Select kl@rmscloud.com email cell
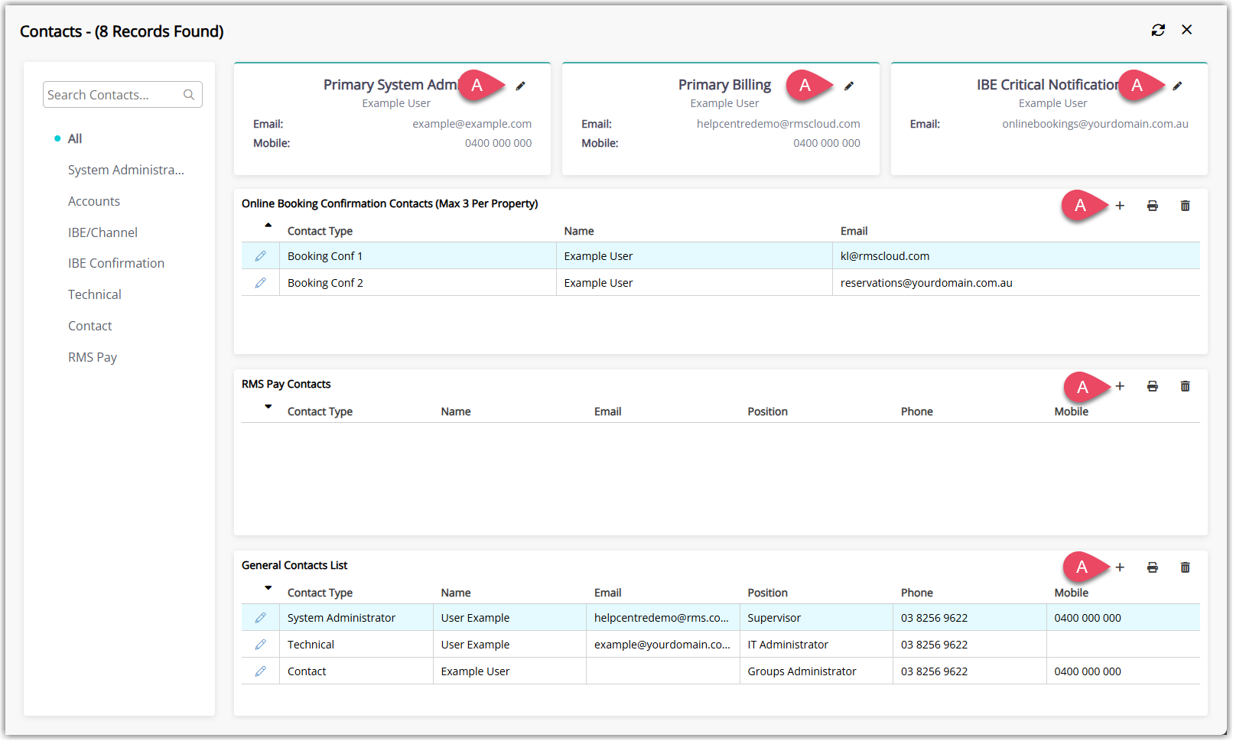The image size is (1233, 741). [1016, 256]
